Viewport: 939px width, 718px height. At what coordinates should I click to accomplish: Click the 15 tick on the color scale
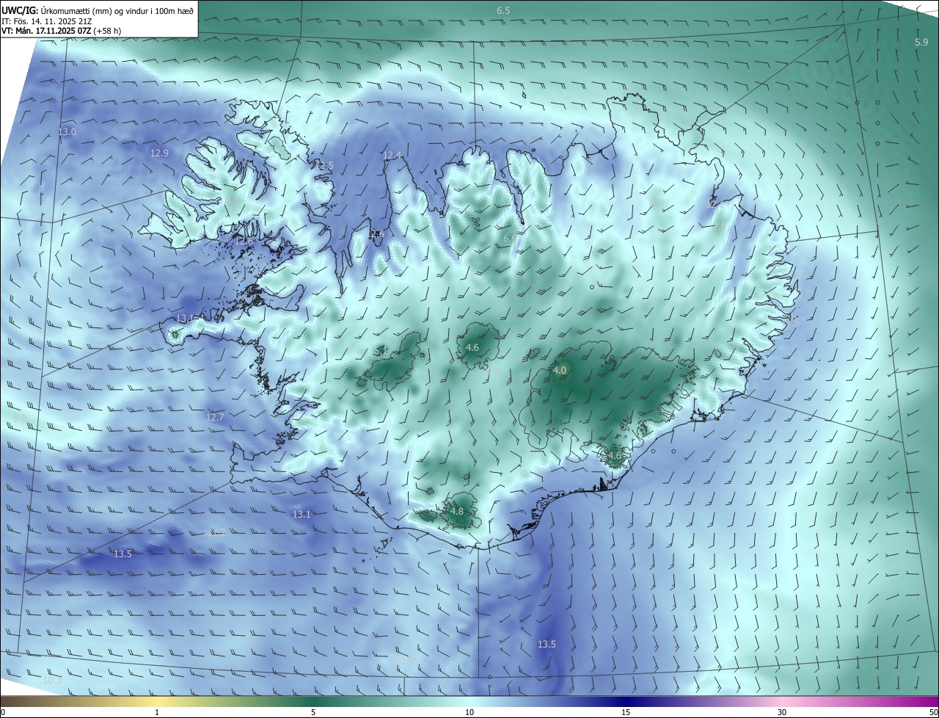[x=626, y=712]
